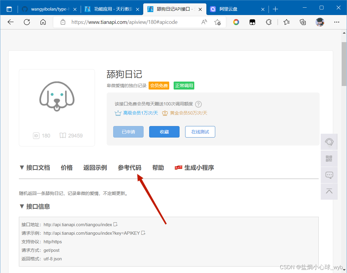This screenshot has width=347, height=273.
Task: Click the dog logo image
Action: coord(57,96)
